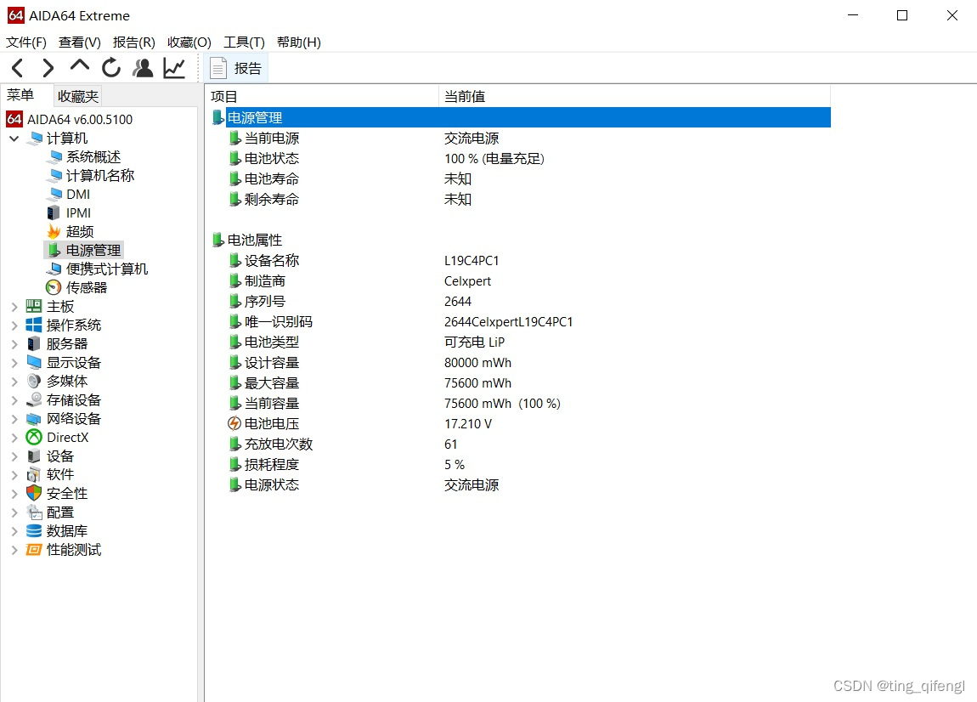Select 便携式计算机 in the tree
The image size is (977, 702).
click(107, 269)
